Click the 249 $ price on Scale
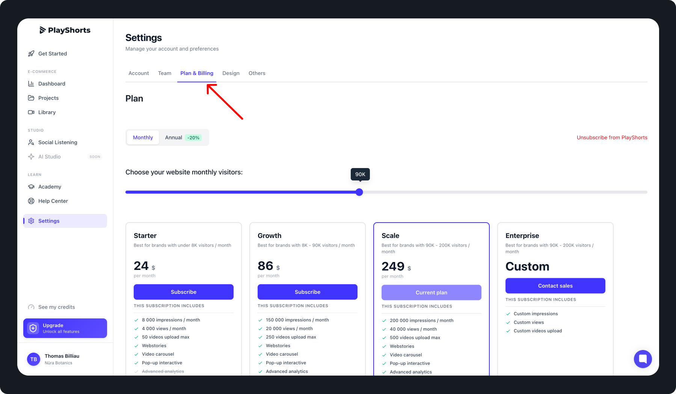Image resolution: width=676 pixels, height=394 pixels. point(396,267)
